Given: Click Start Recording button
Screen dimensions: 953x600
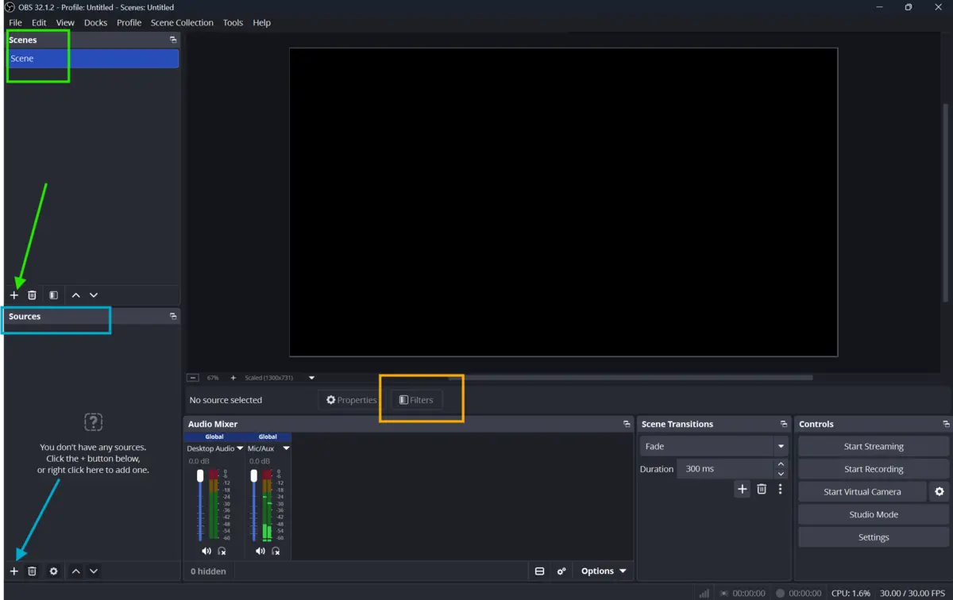Looking at the screenshot, I should pyautogui.click(x=874, y=469).
